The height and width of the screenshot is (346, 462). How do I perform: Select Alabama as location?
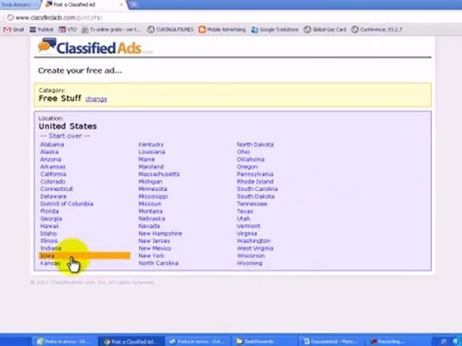(52, 145)
